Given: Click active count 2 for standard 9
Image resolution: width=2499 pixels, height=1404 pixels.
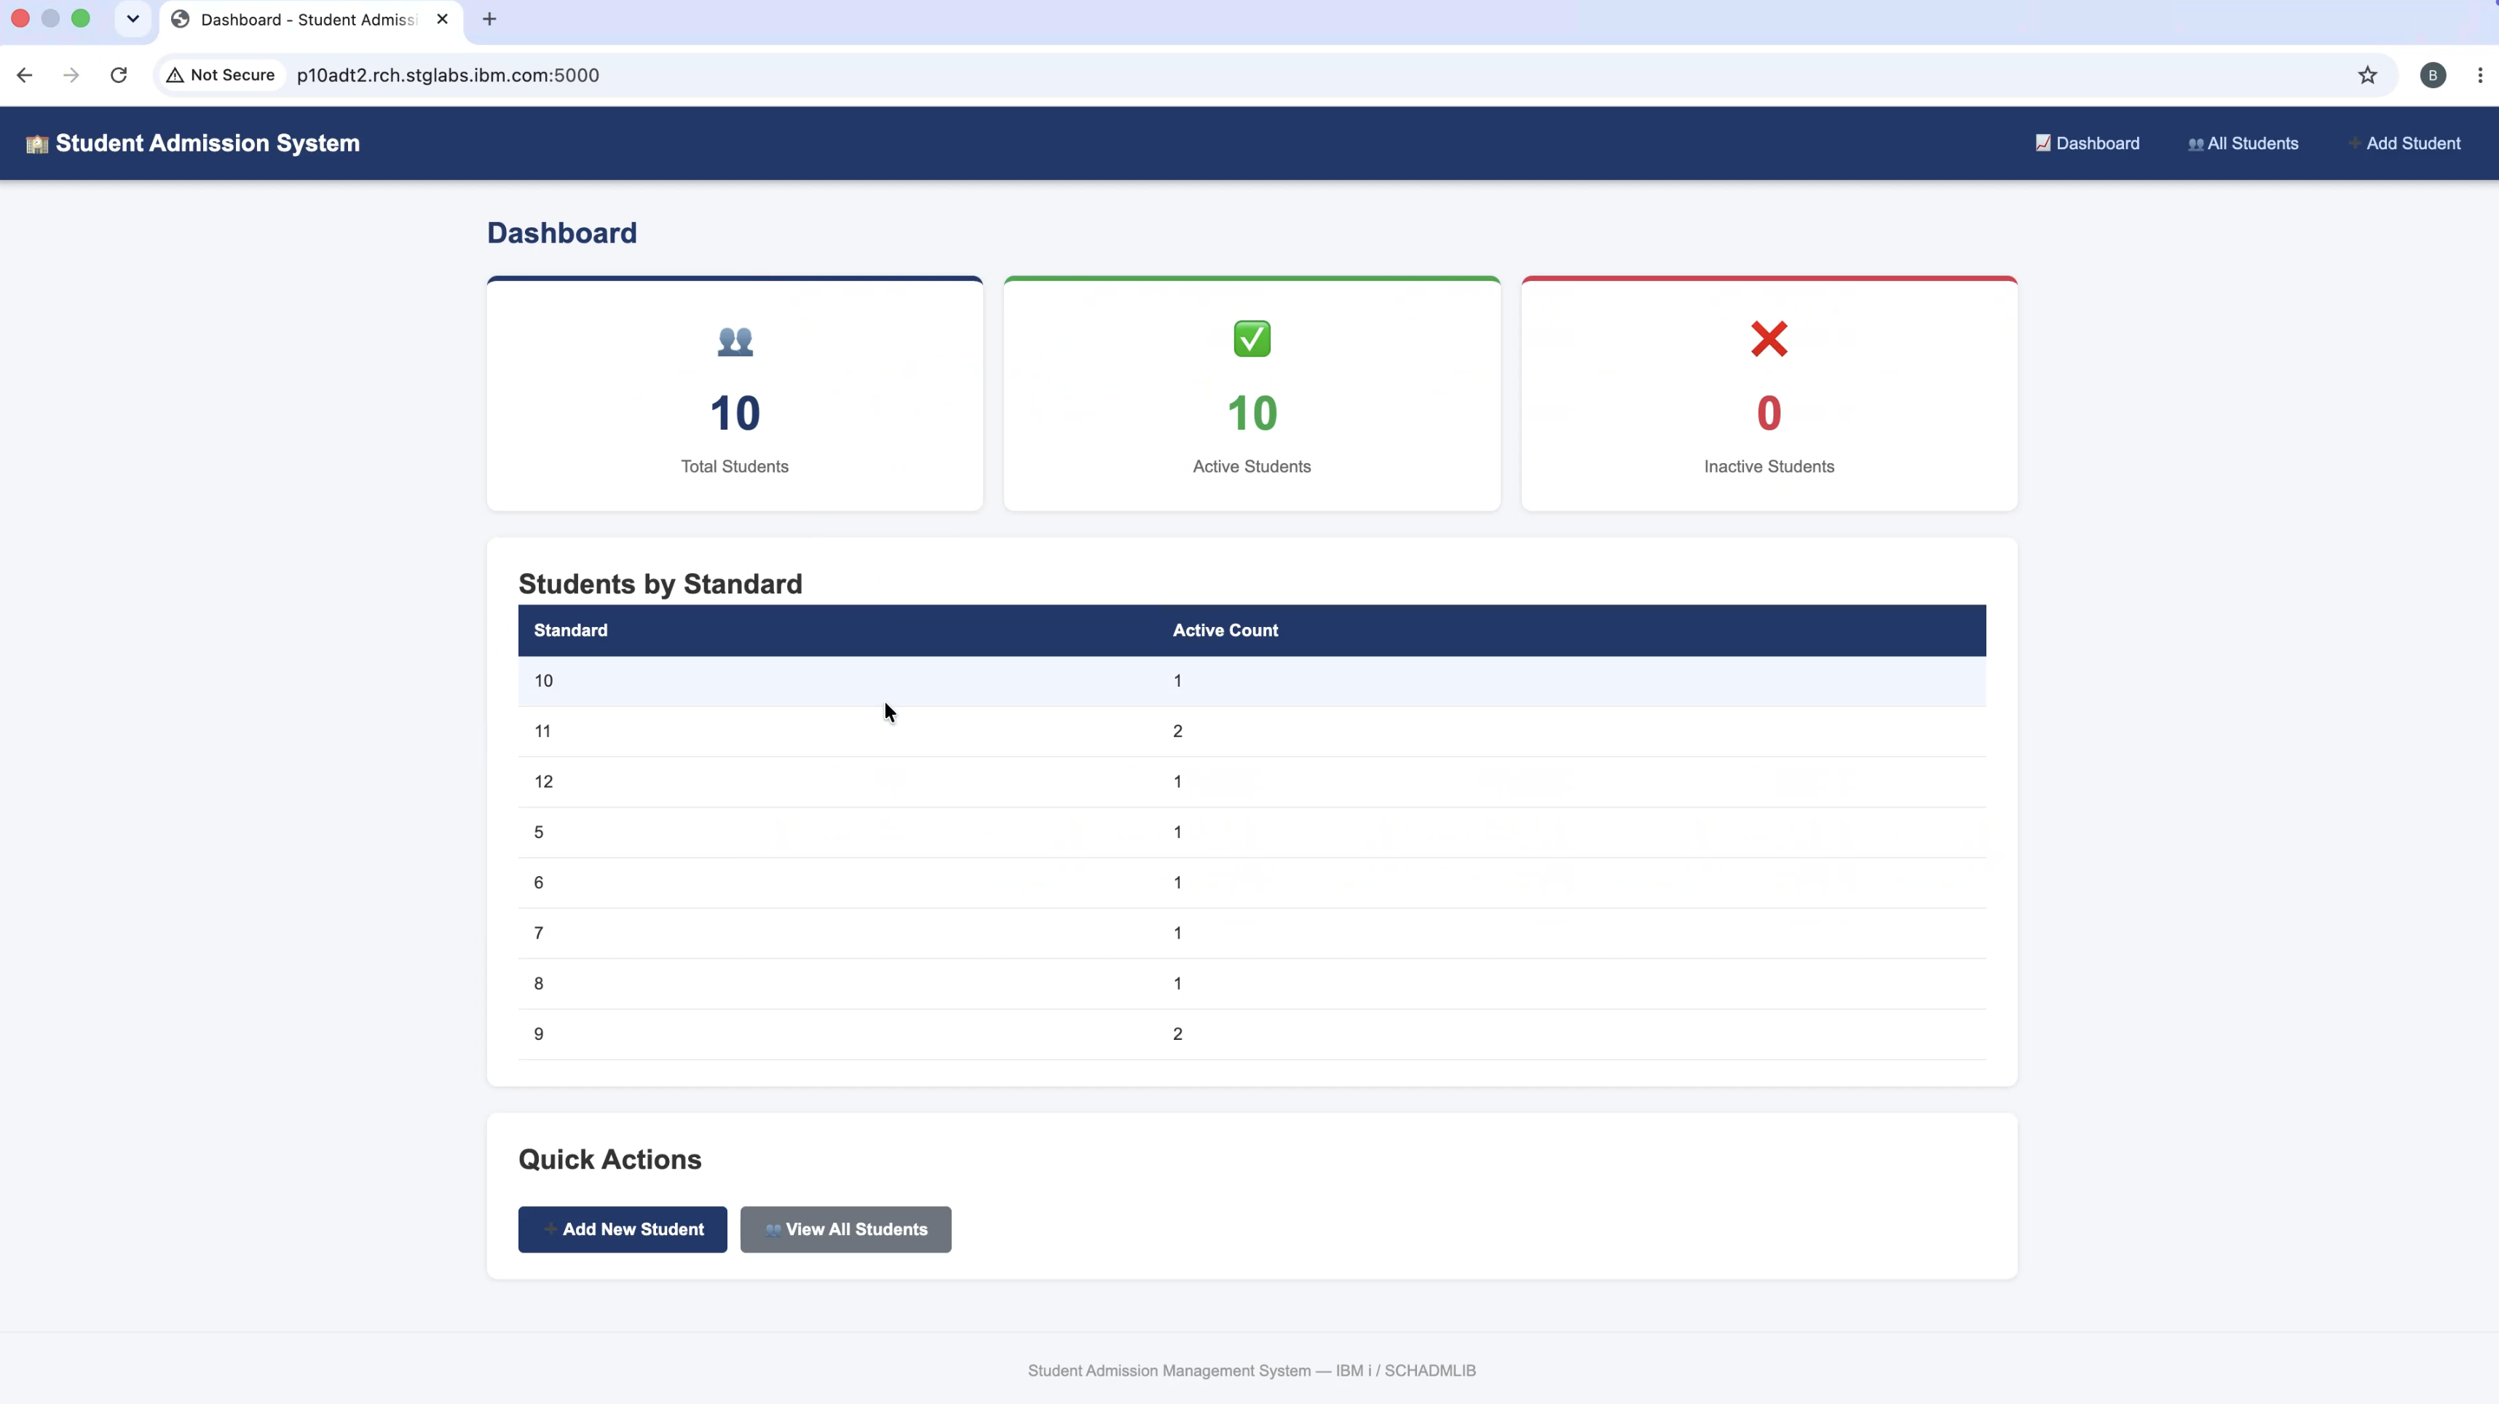Looking at the screenshot, I should tap(1177, 1034).
